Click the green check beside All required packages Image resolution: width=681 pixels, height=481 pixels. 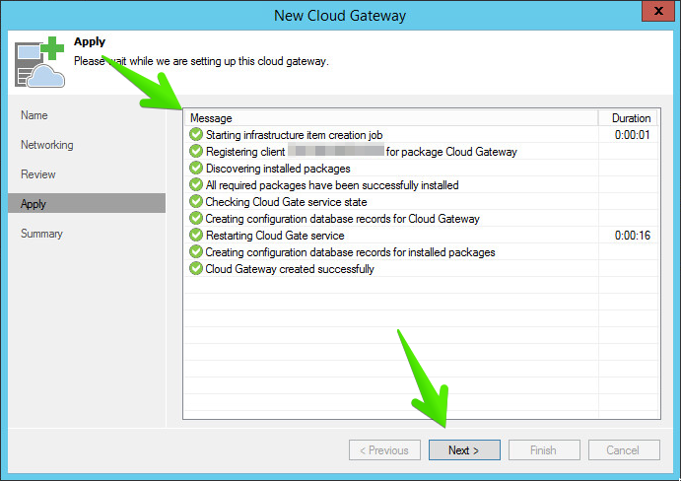point(196,184)
